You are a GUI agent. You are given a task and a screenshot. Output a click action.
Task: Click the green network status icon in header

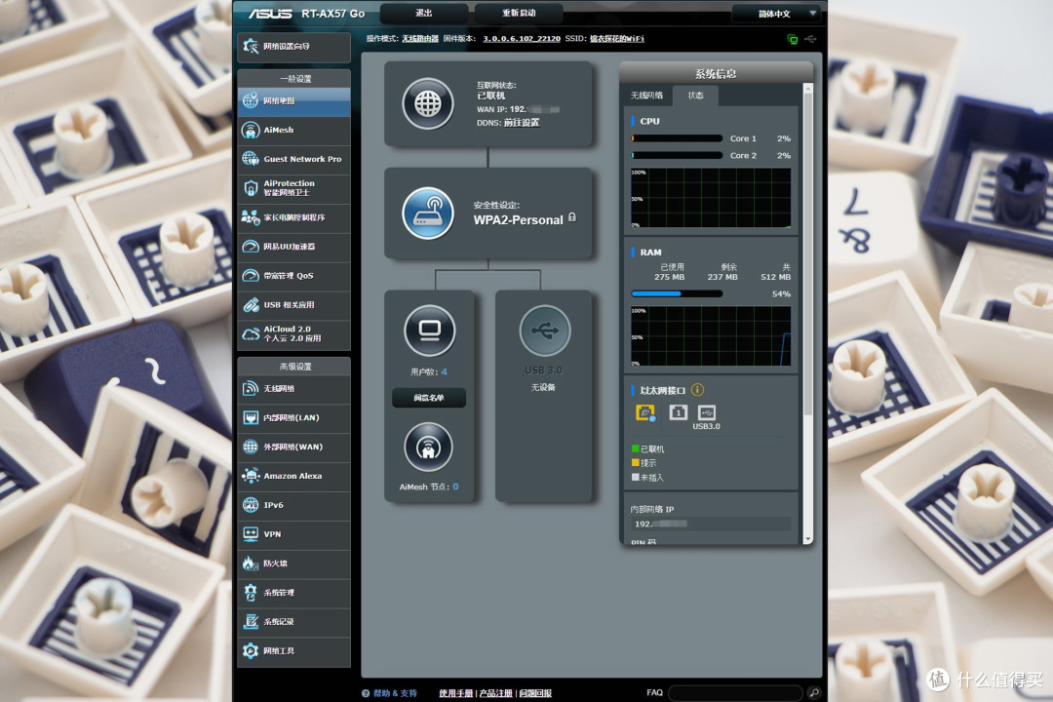point(793,40)
